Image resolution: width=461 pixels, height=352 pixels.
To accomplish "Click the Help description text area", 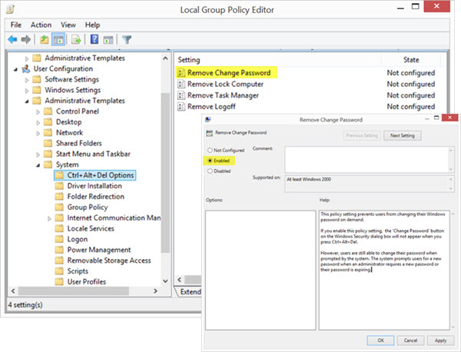I will pos(384,270).
